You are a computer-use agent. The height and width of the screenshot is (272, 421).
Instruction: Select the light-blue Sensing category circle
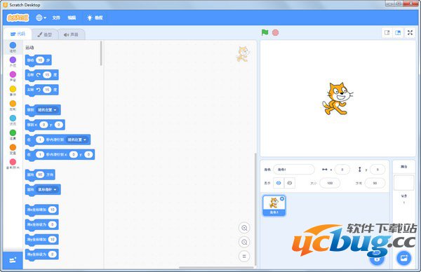(13, 118)
